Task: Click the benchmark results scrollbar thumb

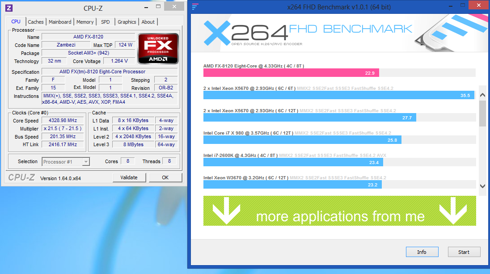Action: (482, 114)
